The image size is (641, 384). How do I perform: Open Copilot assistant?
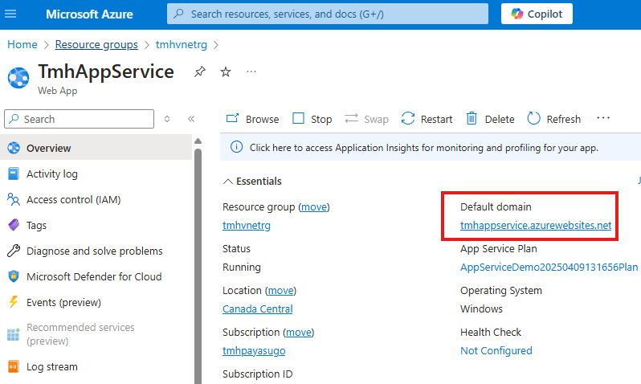click(537, 14)
